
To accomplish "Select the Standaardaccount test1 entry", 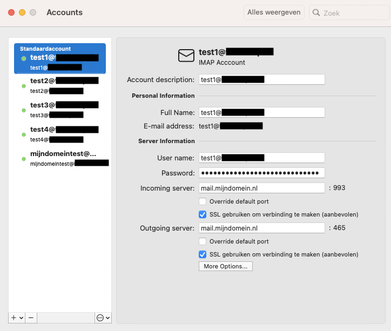I will point(59,58).
